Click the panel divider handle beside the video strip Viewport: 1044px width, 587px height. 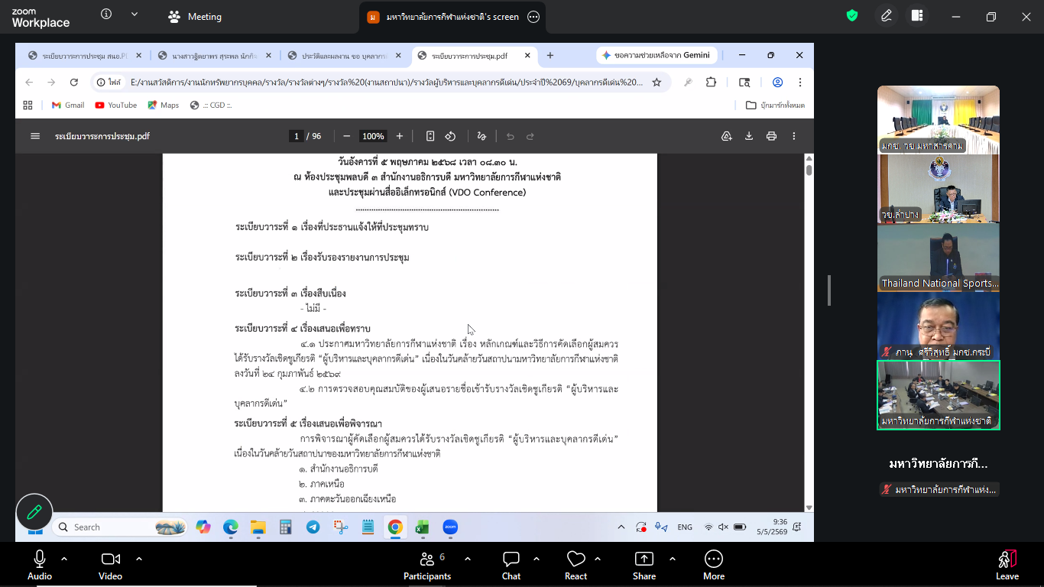coord(829,290)
